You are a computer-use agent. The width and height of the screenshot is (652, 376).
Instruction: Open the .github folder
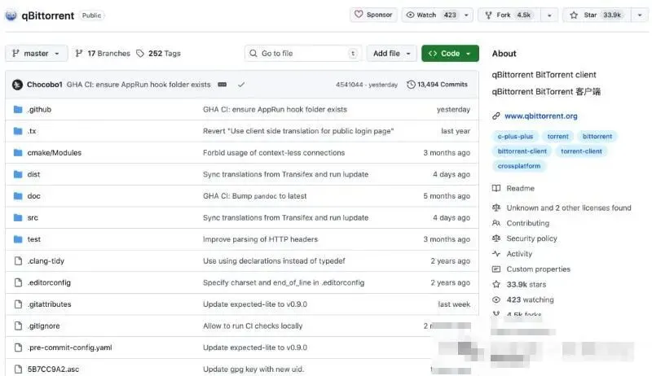coord(39,110)
